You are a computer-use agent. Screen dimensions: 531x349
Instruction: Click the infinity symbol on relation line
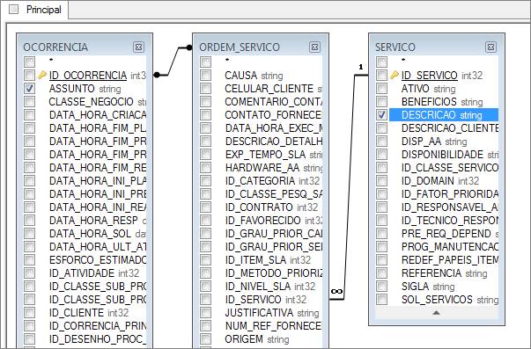tap(336, 292)
